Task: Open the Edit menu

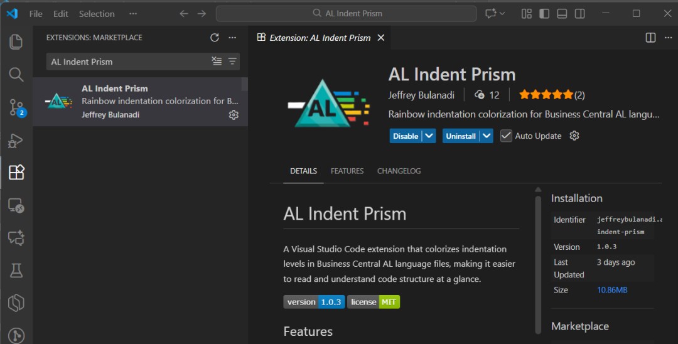Action: [x=60, y=14]
